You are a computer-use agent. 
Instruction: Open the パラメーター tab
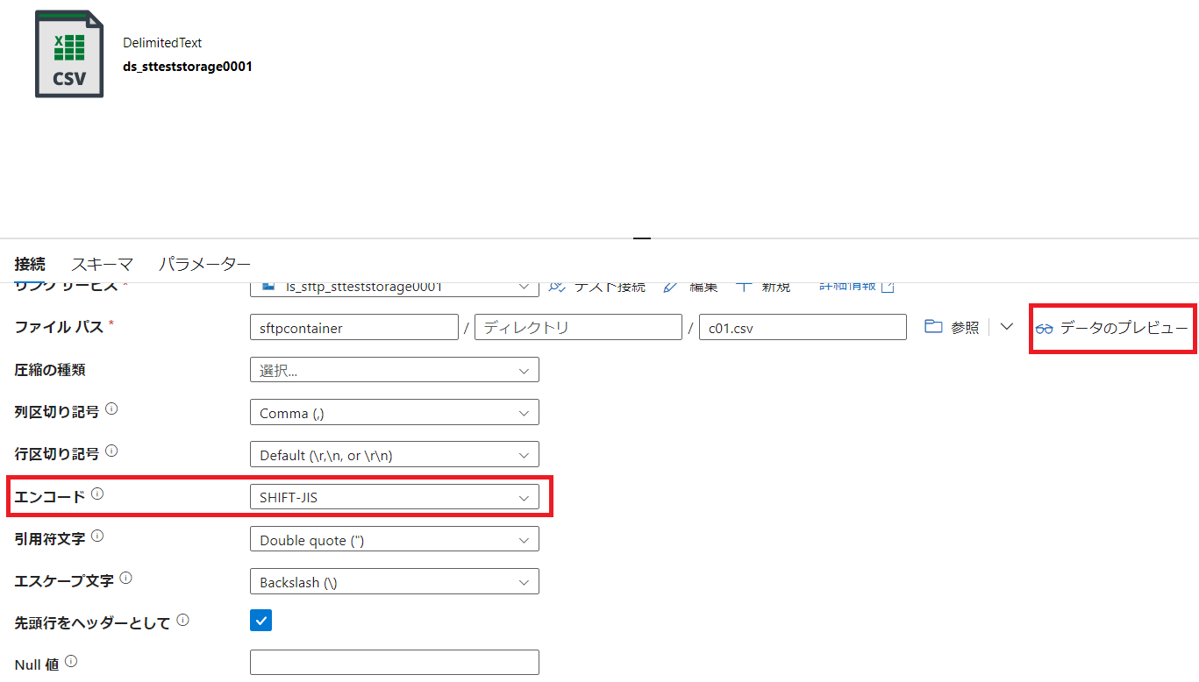(204, 264)
